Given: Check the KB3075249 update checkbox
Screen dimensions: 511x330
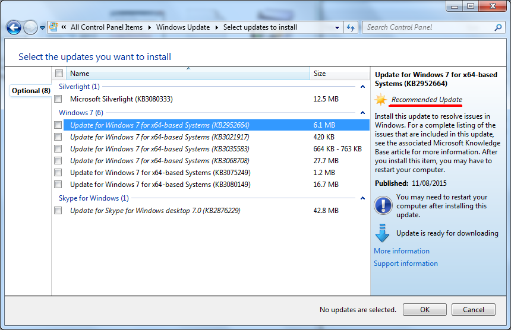Looking at the screenshot, I should click(x=58, y=173).
